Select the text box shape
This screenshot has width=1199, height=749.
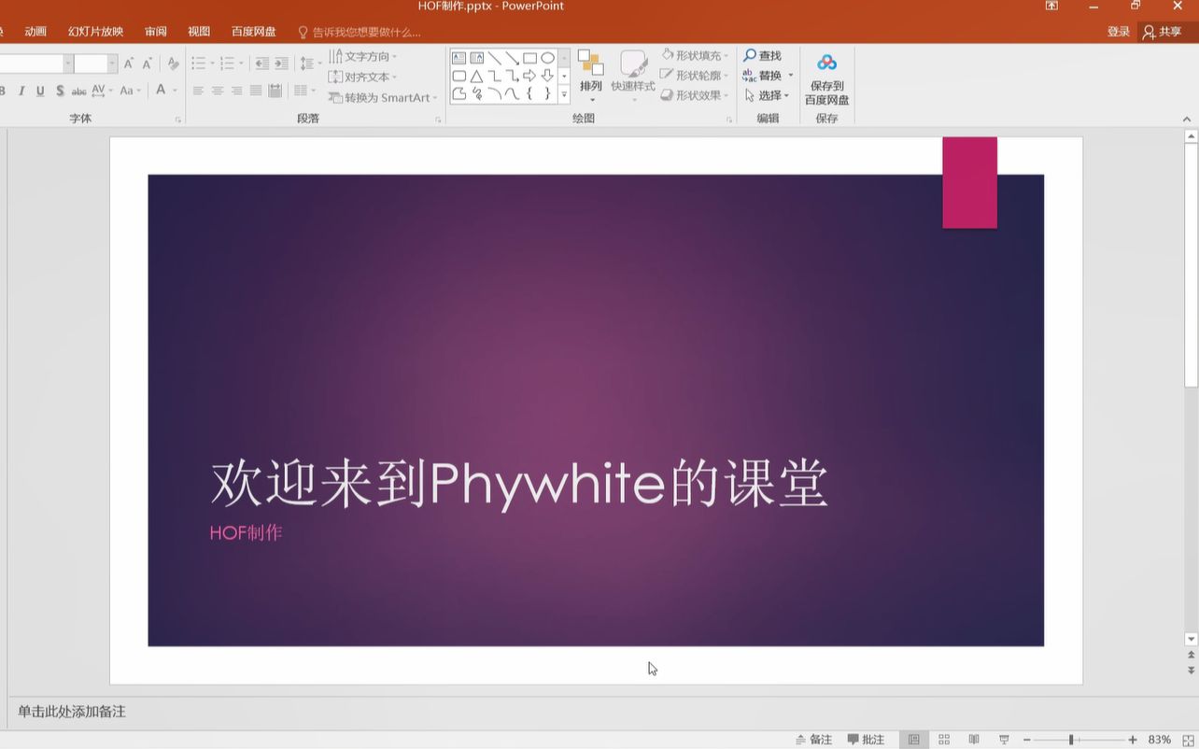(458, 58)
